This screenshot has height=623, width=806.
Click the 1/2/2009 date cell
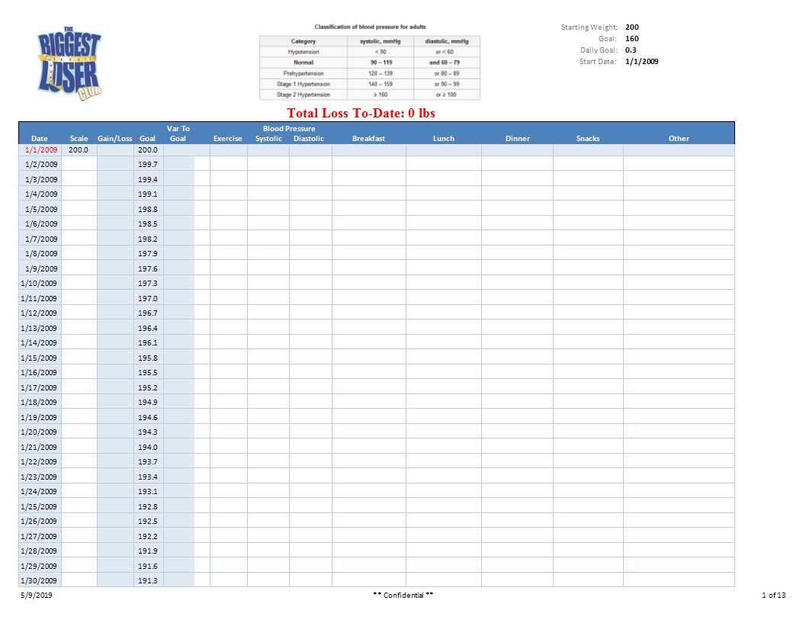coord(40,164)
